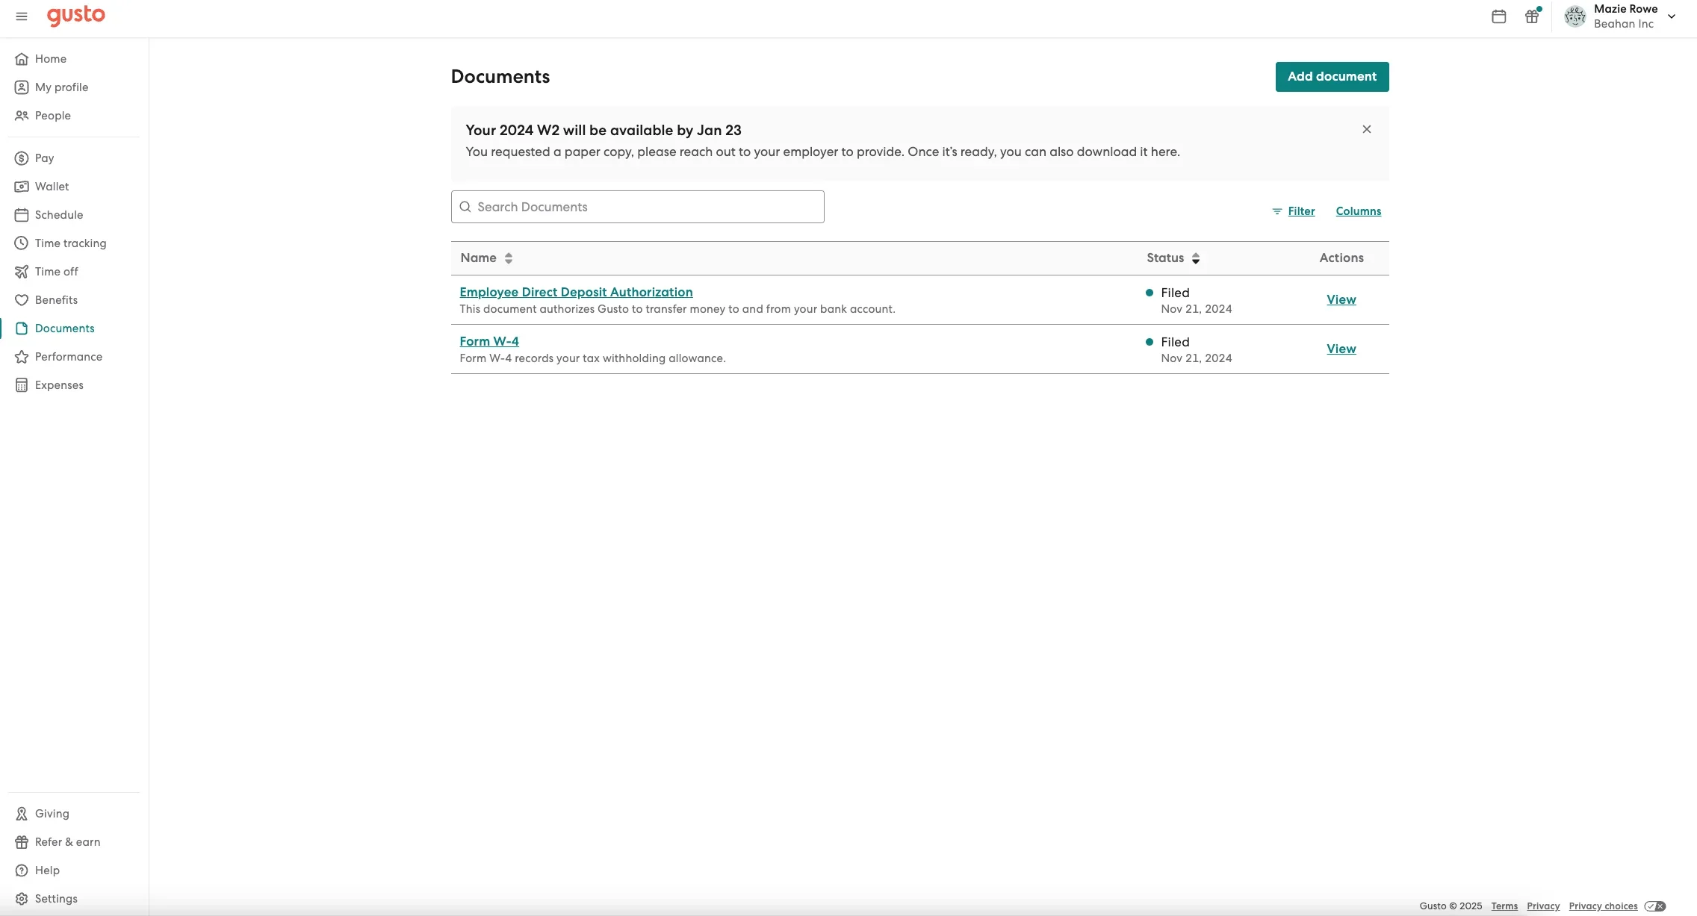Click the Search Documents field
The image size is (1697, 916).
(637, 207)
